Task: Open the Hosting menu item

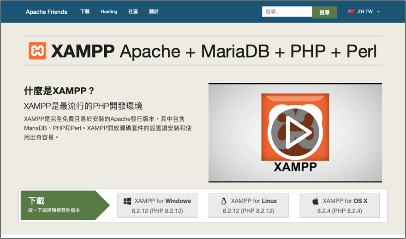Action: tap(109, 11)
